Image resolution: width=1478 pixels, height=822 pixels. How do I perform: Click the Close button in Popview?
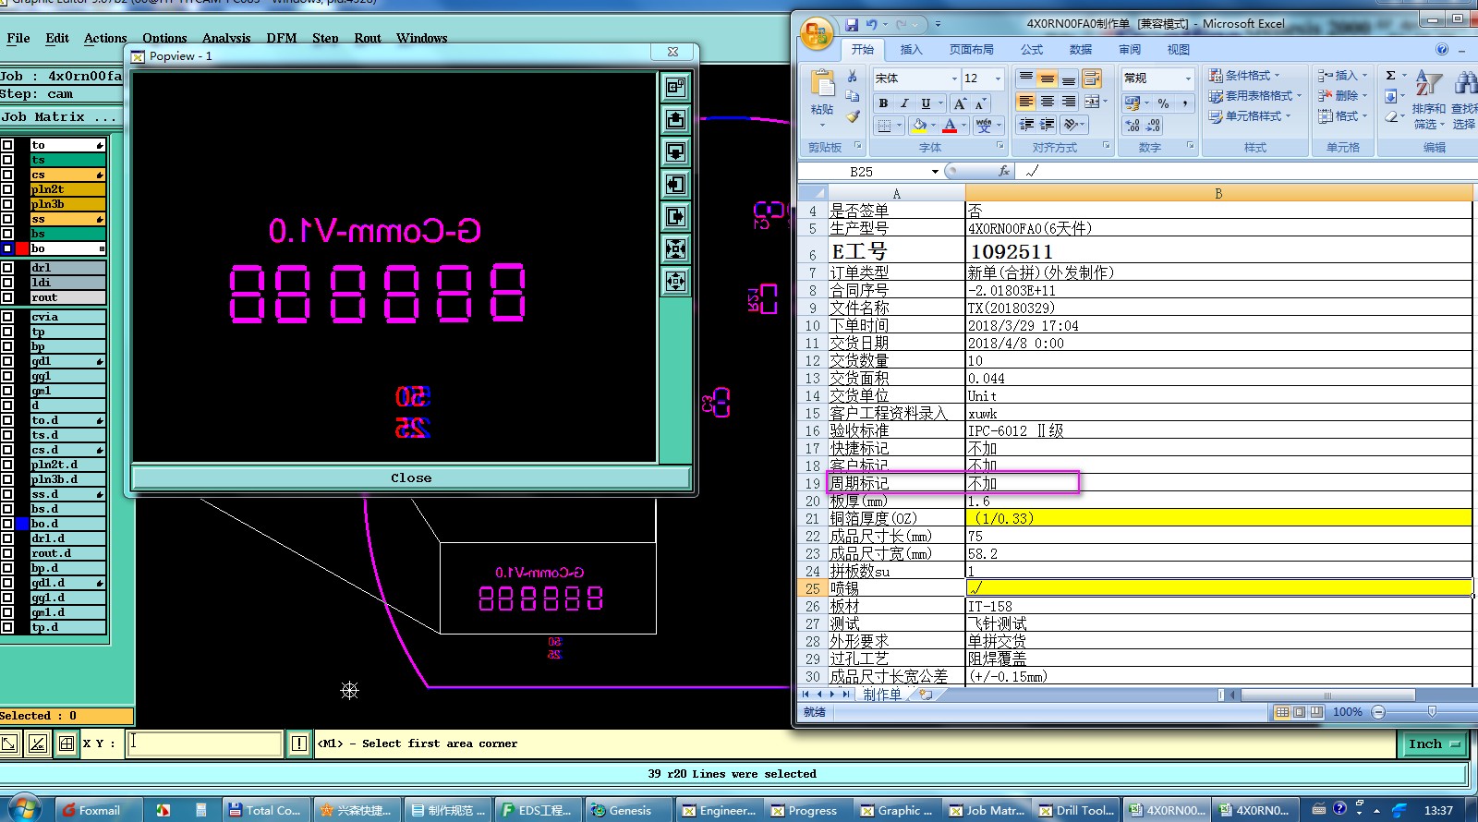click(x=411, y=478)
